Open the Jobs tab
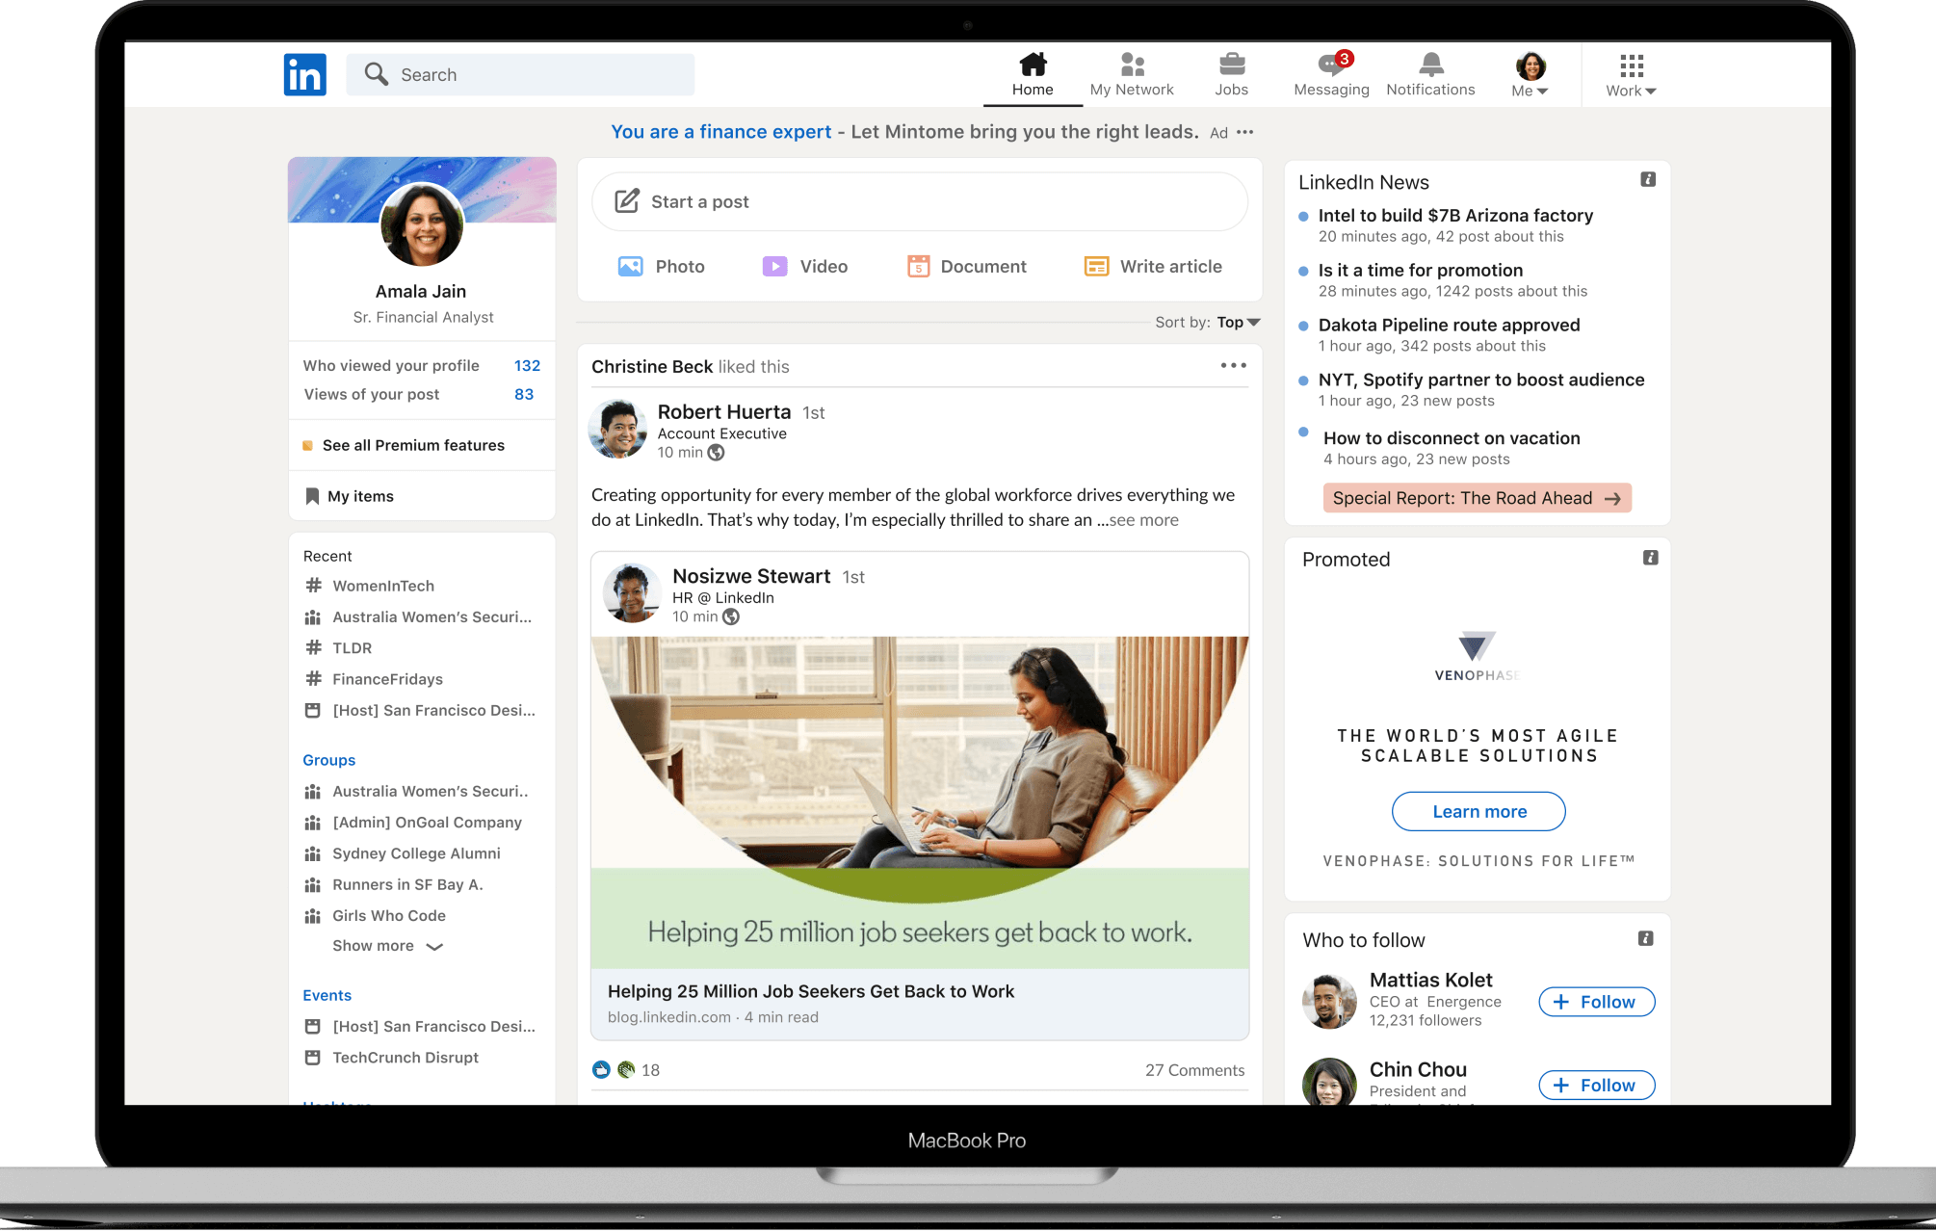Image resolution: width=1936 pixels, height=1232 pixels. coord(1231,75)
